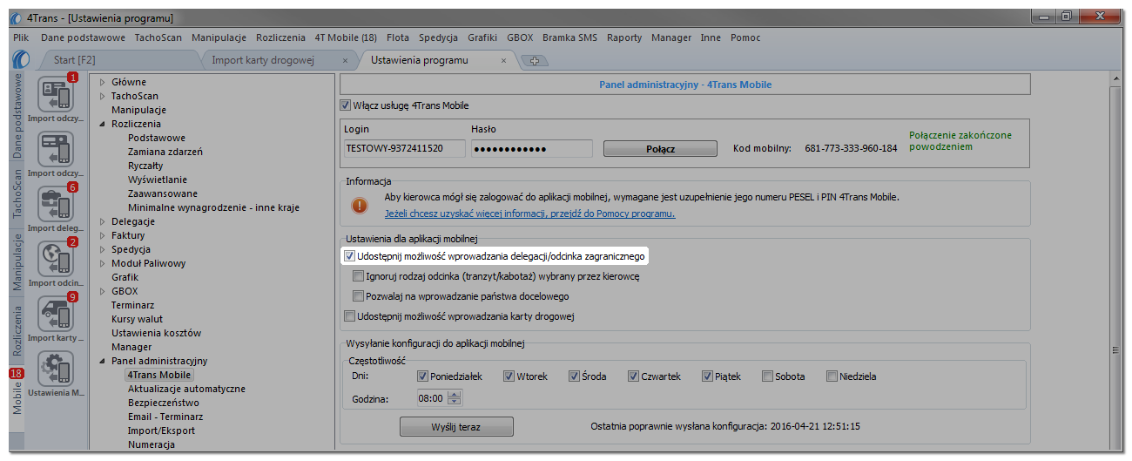Follow the Pomocy programu information link
Screen dimensions: 1132x461
tap(529, 214)
